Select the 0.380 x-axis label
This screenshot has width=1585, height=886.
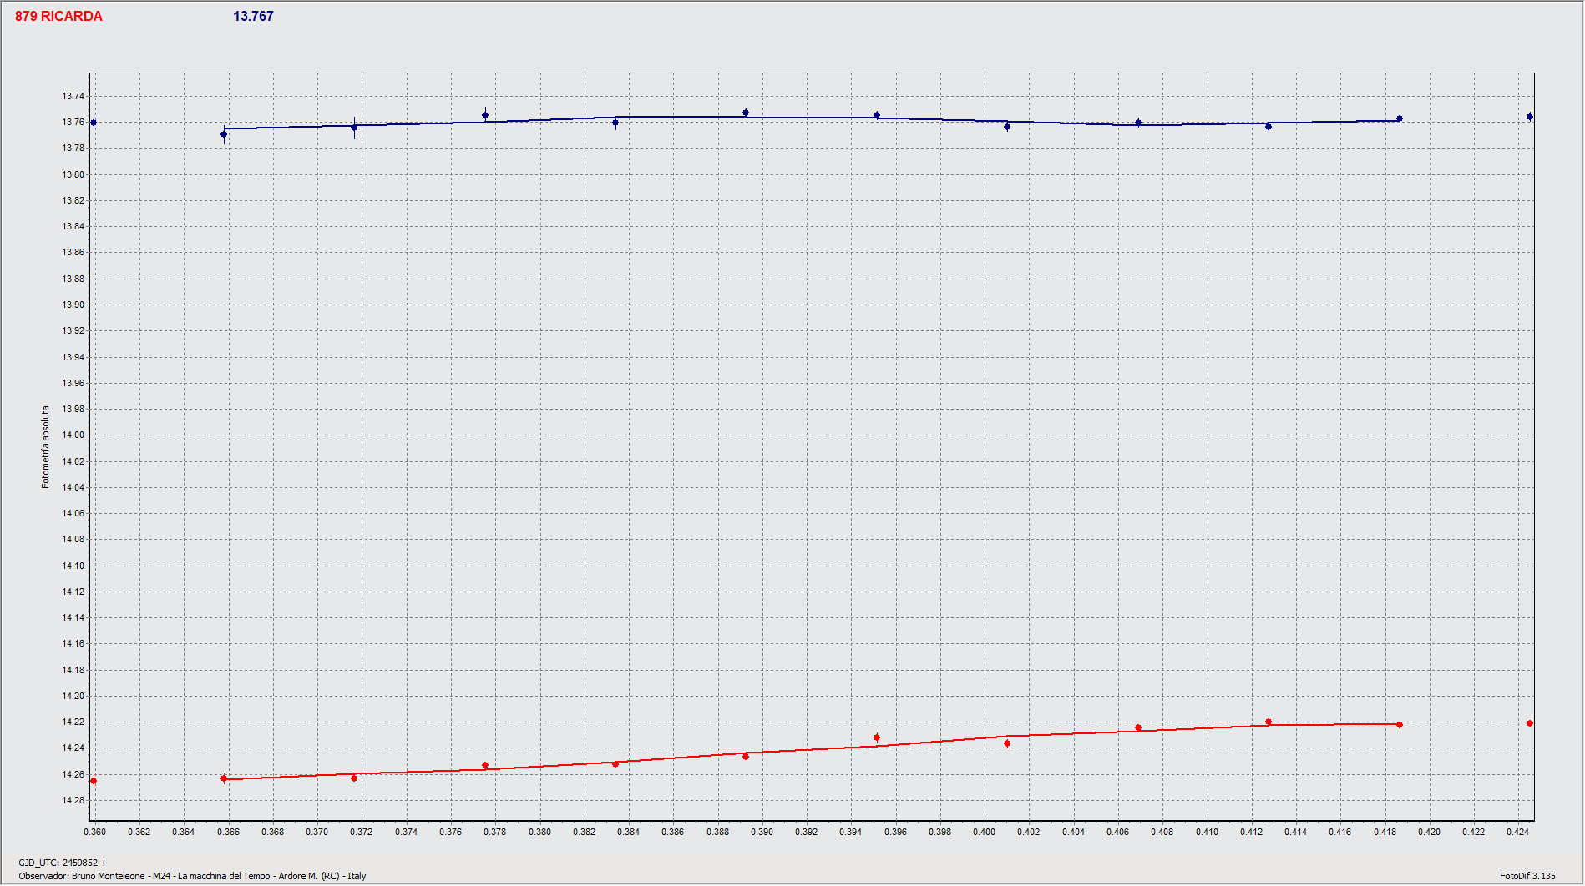pos(539,832)
